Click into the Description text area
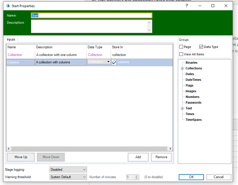Image resolution: width=238 pixels, height=185 pixels. pyautogui.click(x=89, y=26)
